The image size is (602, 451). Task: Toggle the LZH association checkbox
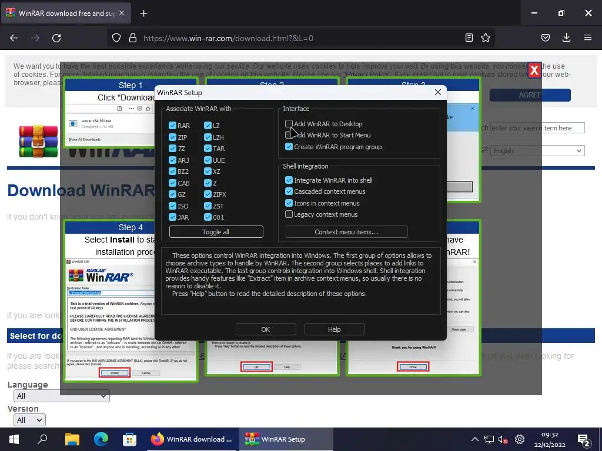point(208,137)
